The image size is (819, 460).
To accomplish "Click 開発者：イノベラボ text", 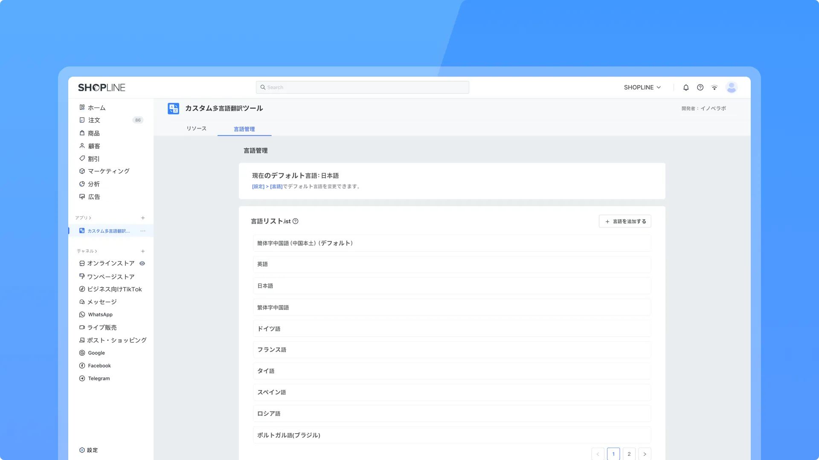I will [x=703, y=109].
